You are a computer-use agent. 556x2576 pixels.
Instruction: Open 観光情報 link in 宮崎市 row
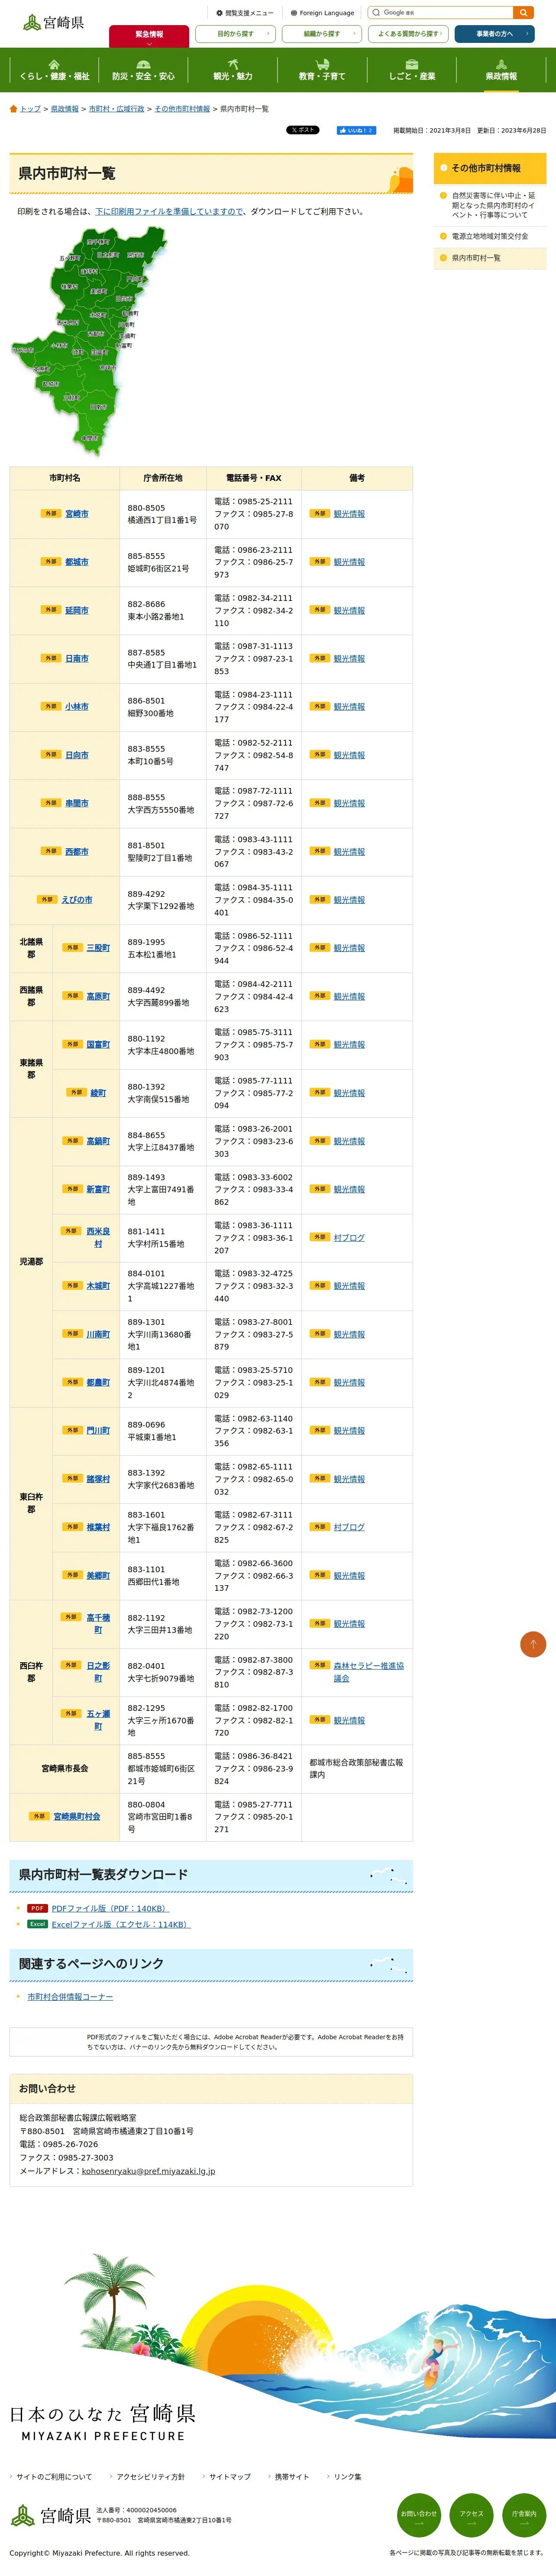point(349,514)
